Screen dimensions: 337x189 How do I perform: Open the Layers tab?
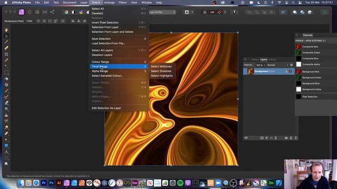pyautogui.click(x=264, y=59)
